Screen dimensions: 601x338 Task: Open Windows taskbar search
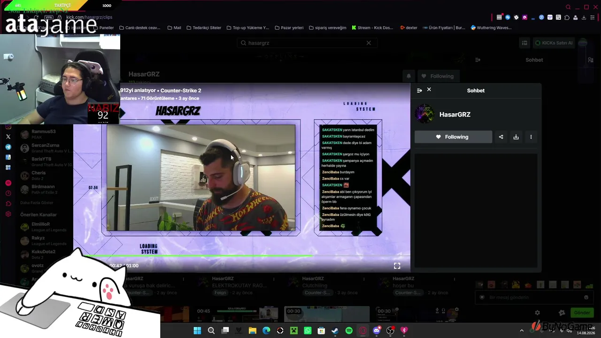(x=211, y=330)
